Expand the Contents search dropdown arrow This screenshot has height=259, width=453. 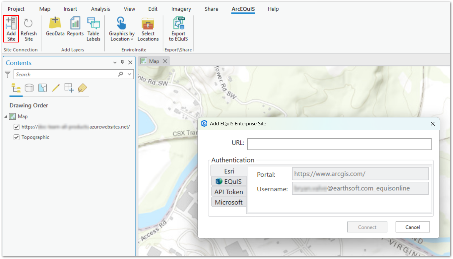point(129,74)
